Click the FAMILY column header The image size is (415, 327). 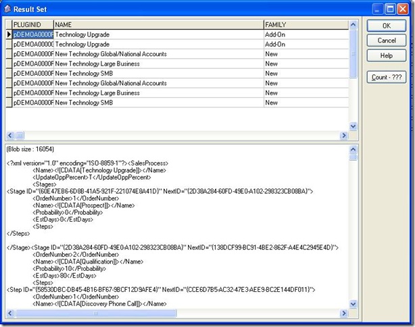[x=304, y=24]
